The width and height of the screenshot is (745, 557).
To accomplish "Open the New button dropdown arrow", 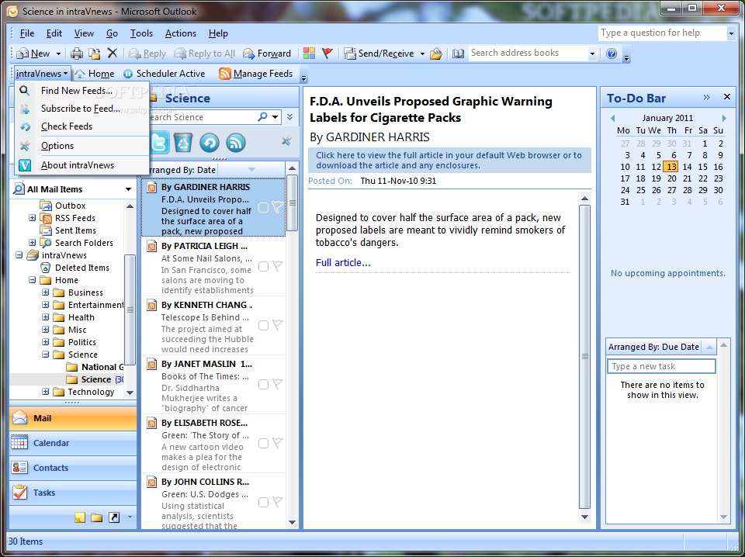I will point(58,54).
